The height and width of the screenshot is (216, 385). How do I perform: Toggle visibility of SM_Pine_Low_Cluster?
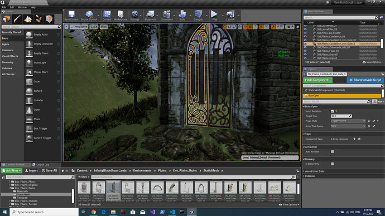tap(305, 33)
